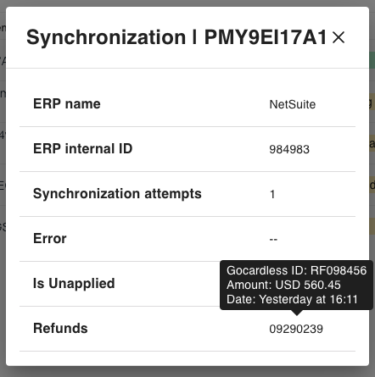Click the dialog title PMY9EI17A1 payment ID
Viewport: 375px width, 377px height.
click(x=266, y=37)
